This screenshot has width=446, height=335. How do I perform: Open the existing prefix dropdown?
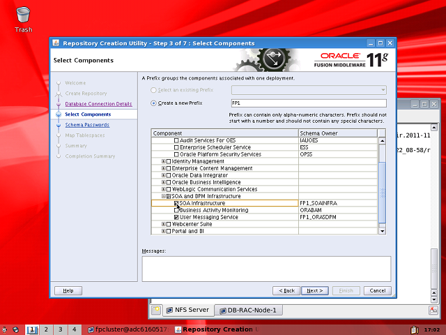[x=309, y=90]
